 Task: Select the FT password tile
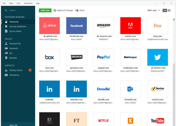(x=76, y=119)
